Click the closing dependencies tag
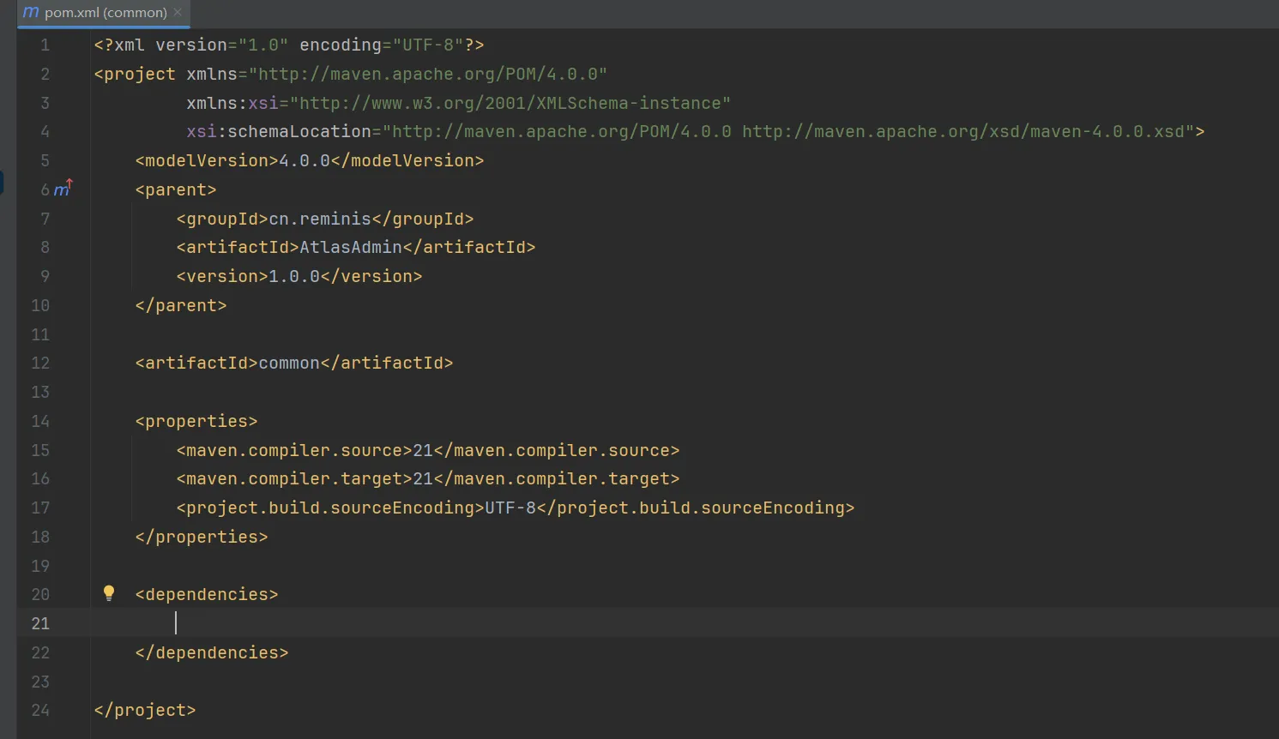This screenshot has width=1279, height=739. coord(212,653)
